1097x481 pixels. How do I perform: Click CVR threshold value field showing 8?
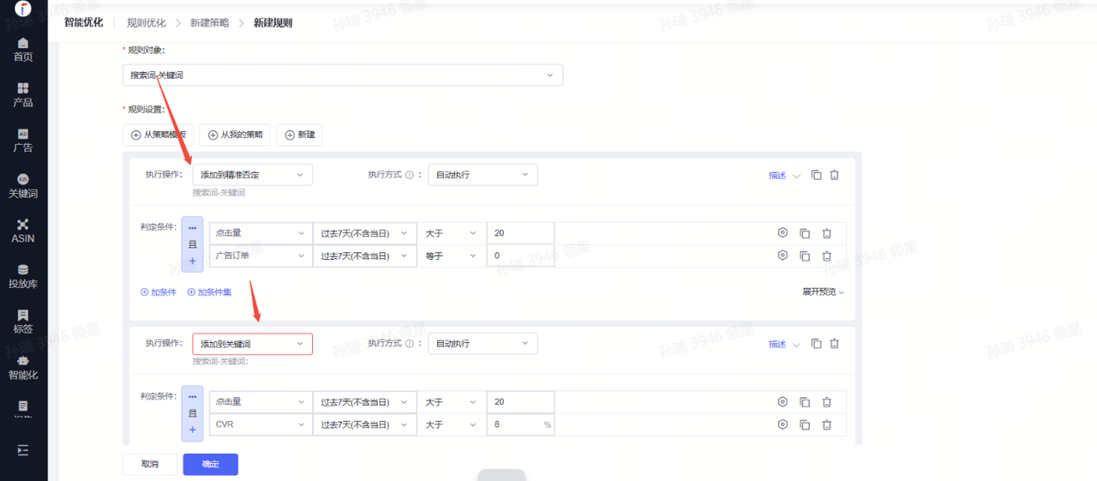click(513, 424)
